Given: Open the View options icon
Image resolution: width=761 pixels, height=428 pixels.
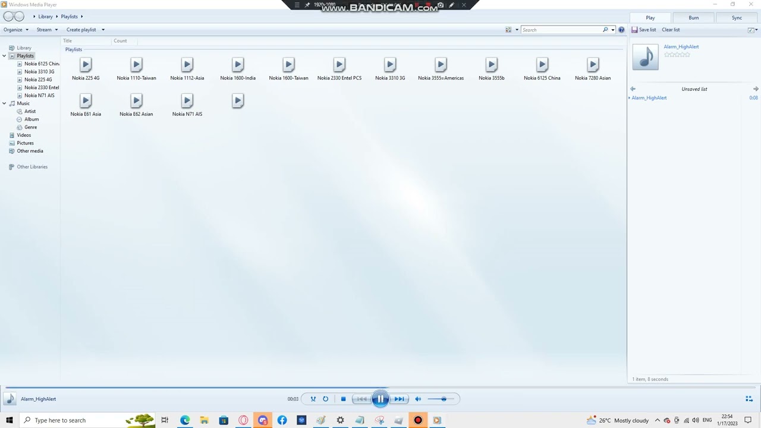Looking at the screenshot, I should tap(508, 30).
